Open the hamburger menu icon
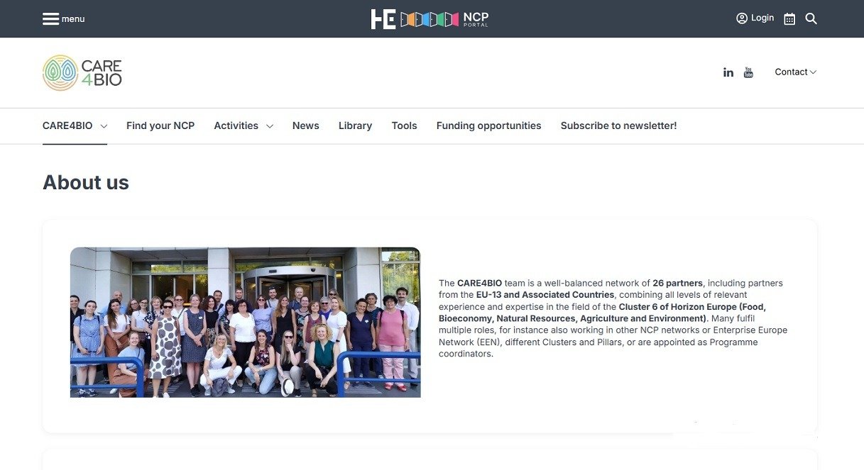 click(x=50, y=19)
